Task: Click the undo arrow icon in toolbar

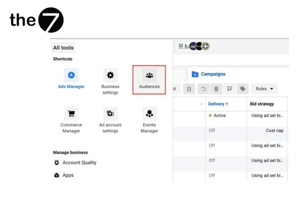Action: 203,89
